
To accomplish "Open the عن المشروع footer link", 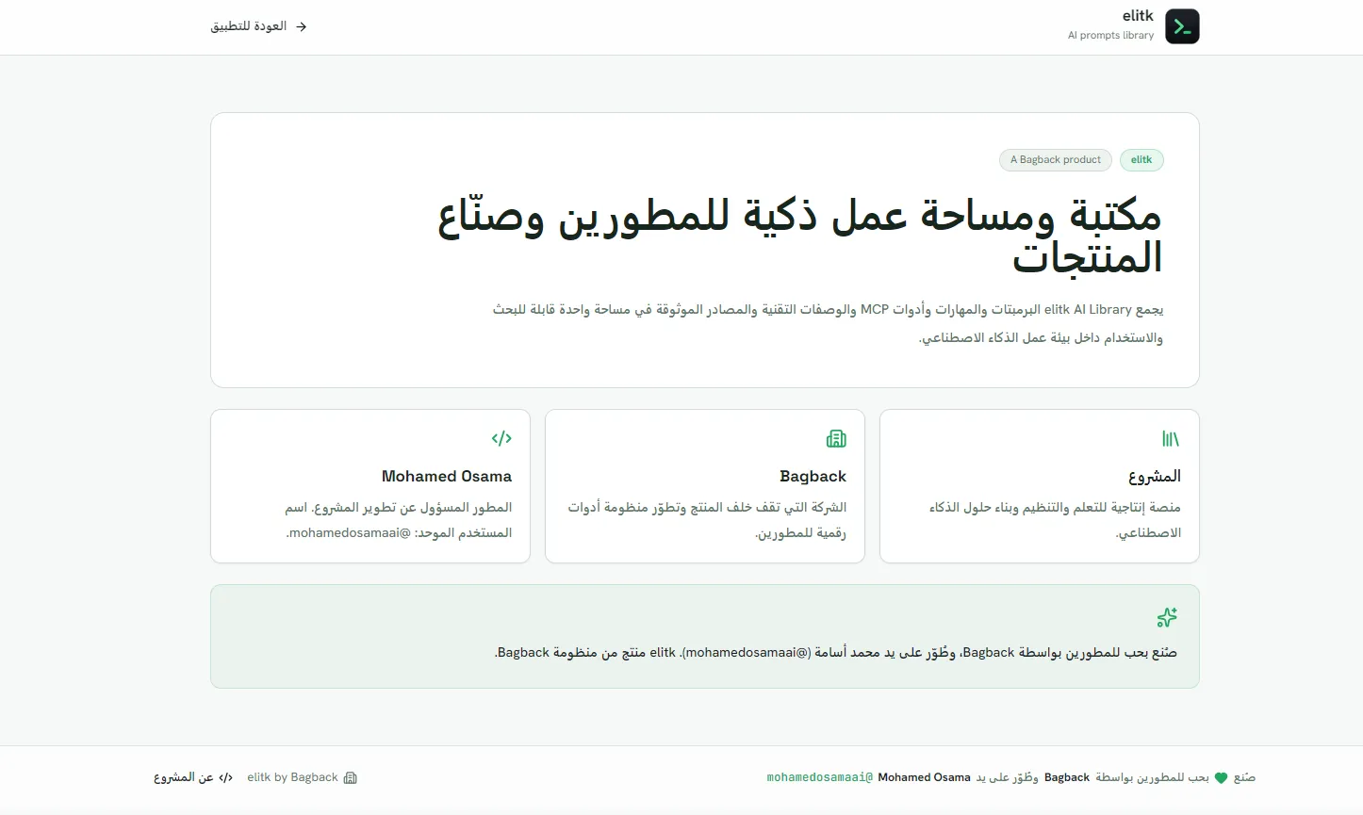I will [193, 778].
